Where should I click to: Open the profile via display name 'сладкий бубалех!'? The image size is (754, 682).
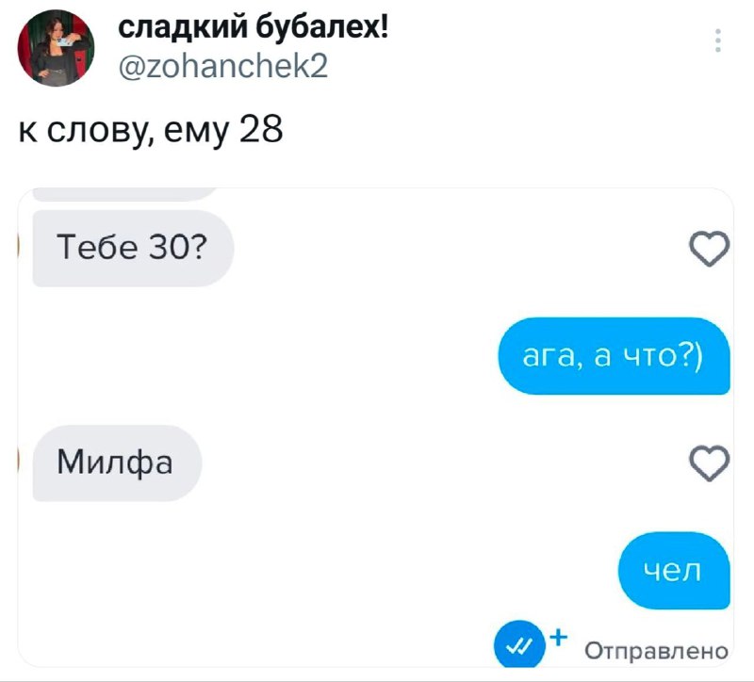[x=253, y=28]
